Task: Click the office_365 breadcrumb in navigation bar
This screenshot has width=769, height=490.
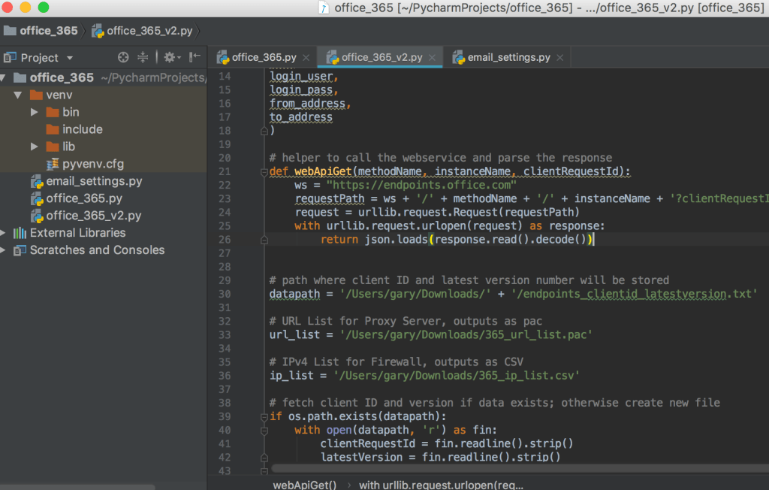Action: click(x=50, y=31)
